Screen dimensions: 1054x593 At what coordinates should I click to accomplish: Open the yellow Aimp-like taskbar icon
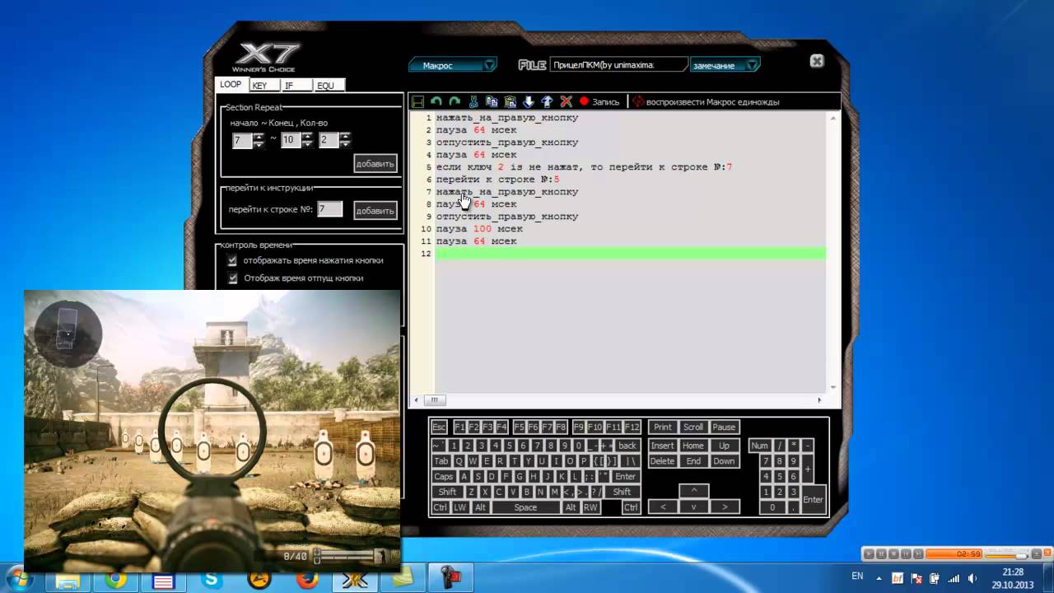(x=260, y=581)
